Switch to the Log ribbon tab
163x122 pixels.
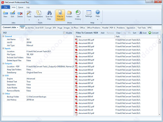(28, 7)
